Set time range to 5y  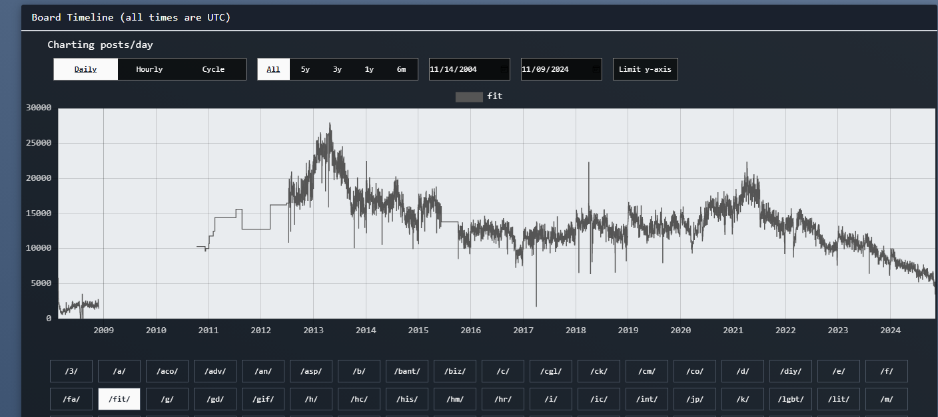point(305,69)
